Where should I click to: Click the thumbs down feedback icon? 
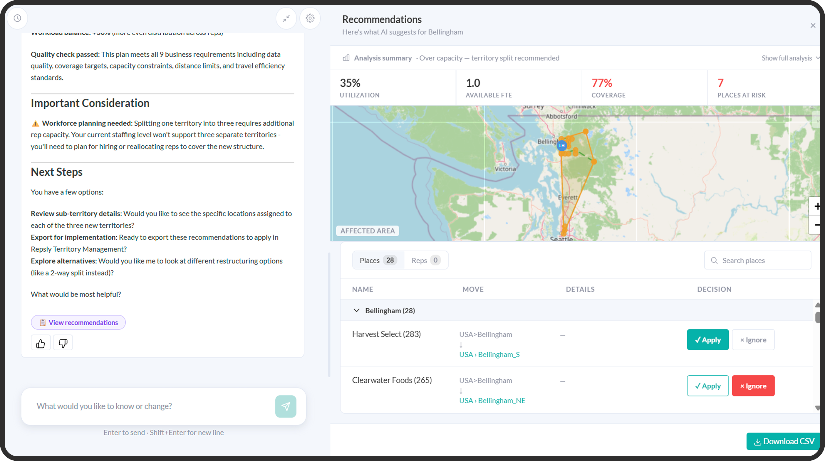click(x=63, y=343)
